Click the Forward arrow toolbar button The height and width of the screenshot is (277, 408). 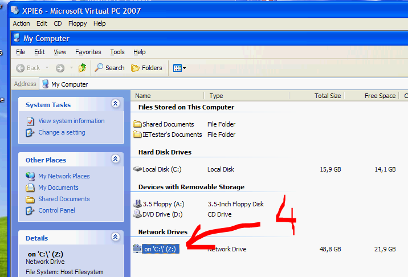pos(60,68)
